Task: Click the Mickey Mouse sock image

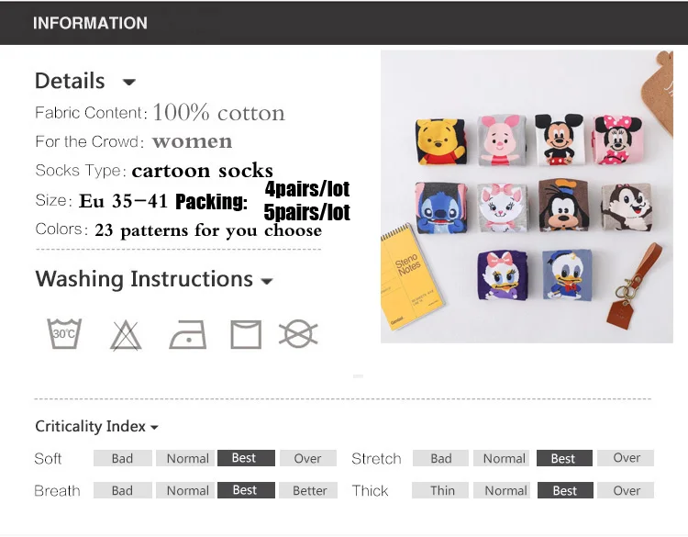Action: click(x=559, y=140)
